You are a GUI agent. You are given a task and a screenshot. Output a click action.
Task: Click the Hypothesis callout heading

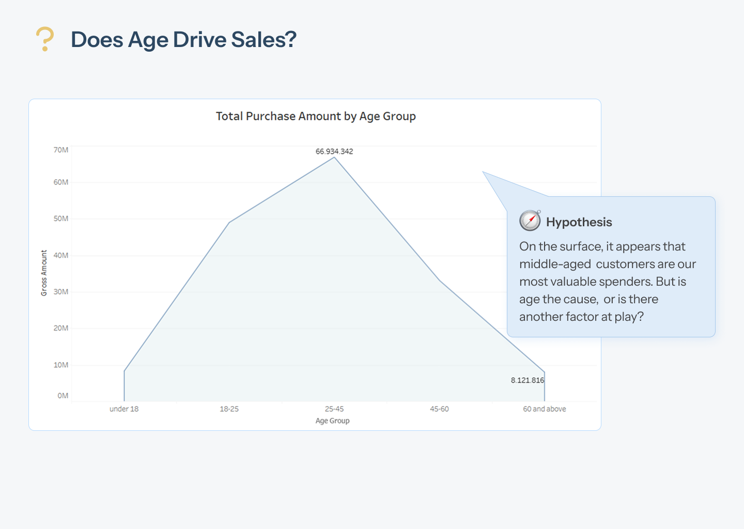point(579,222)
